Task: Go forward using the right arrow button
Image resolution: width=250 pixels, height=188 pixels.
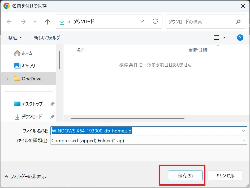Action: [23, 22]
